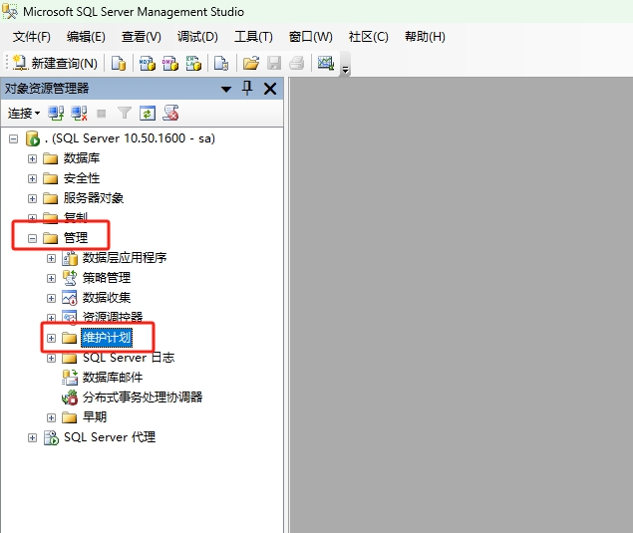
Task: Open the 文件(F) menu
Action: 32,37
